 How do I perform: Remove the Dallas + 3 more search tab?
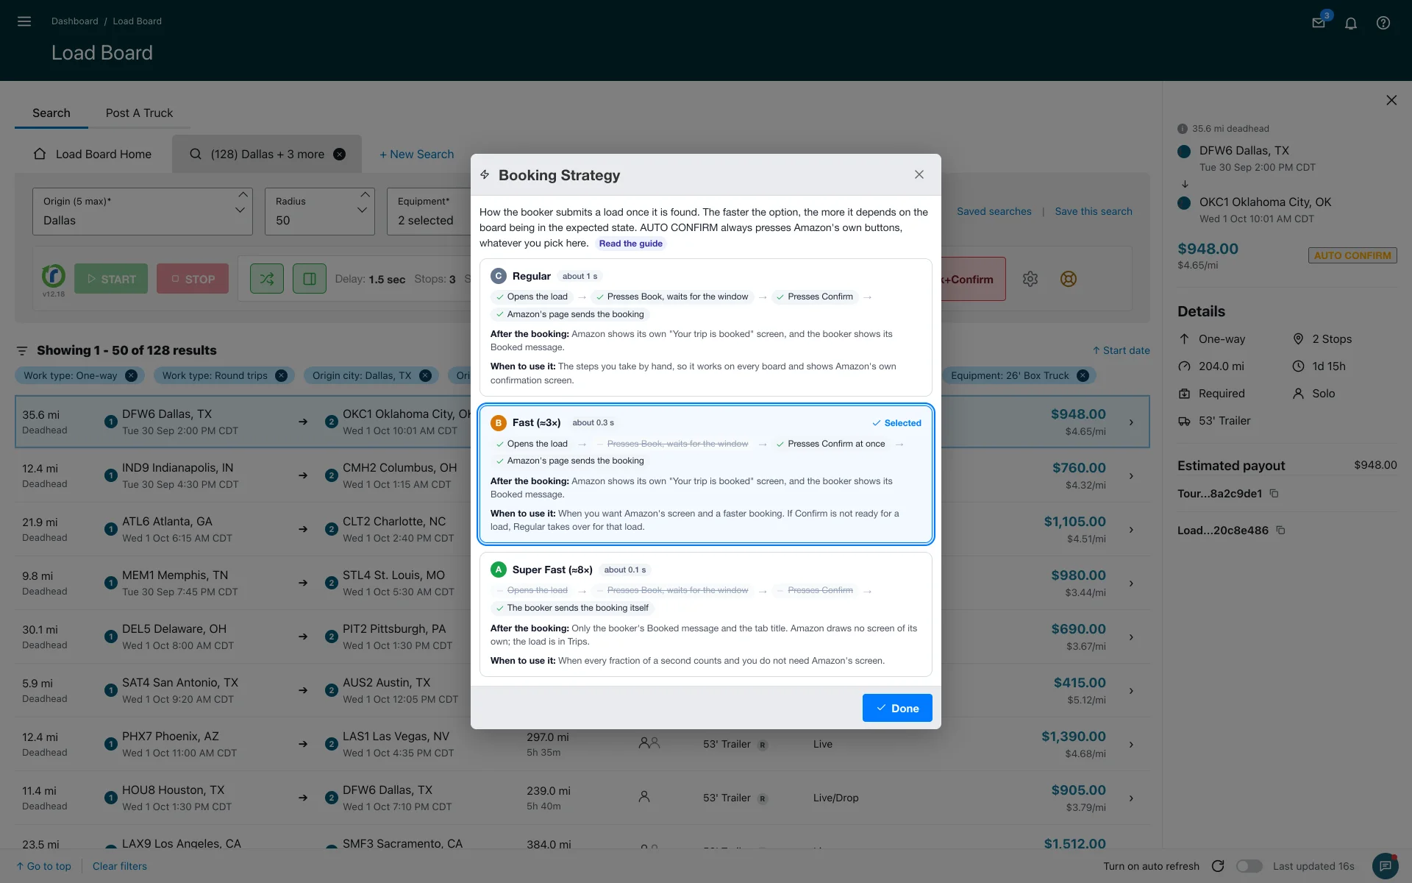click(x=340, y=154)
